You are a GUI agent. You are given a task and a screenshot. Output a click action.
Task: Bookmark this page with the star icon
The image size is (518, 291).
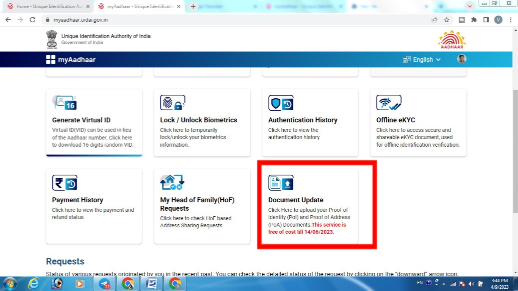coord(447,20)
